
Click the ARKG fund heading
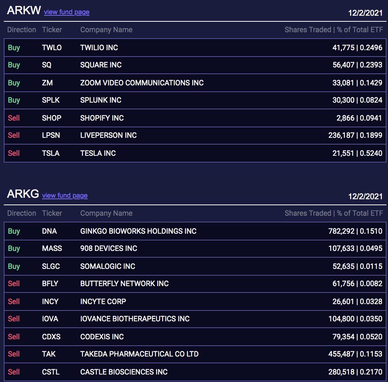pyautogui.click(x=23, y=194)
